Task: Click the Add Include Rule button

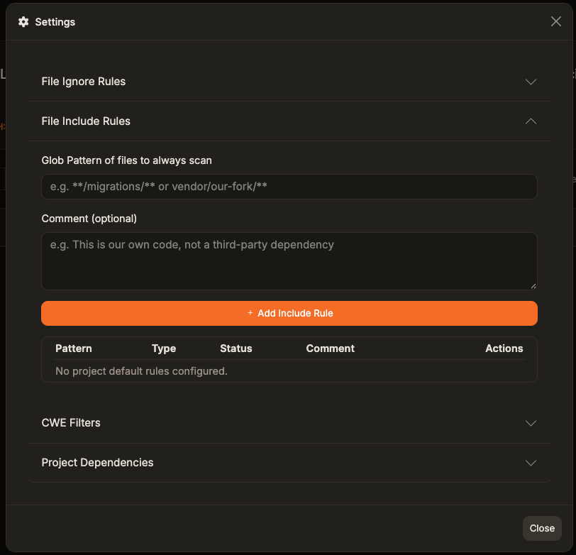Action: 289,314
